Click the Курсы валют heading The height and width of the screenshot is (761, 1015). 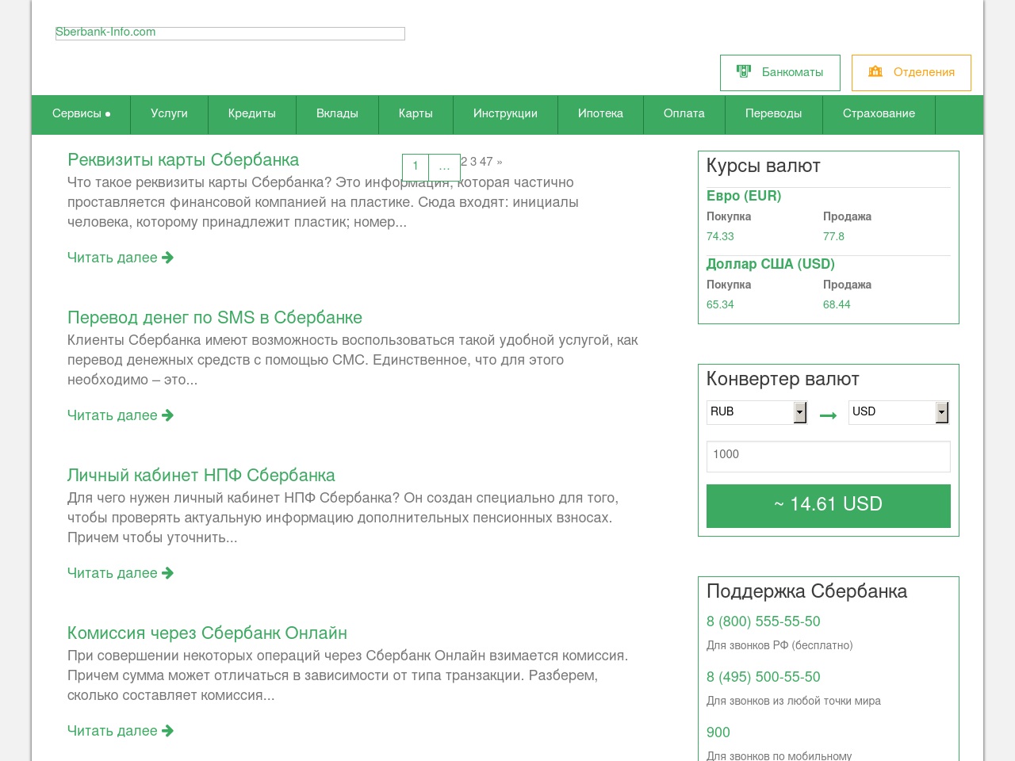(x=764, y=166)
